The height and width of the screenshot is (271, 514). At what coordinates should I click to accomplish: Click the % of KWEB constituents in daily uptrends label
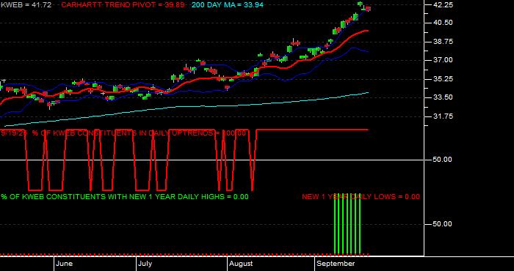tap(123, 133)
